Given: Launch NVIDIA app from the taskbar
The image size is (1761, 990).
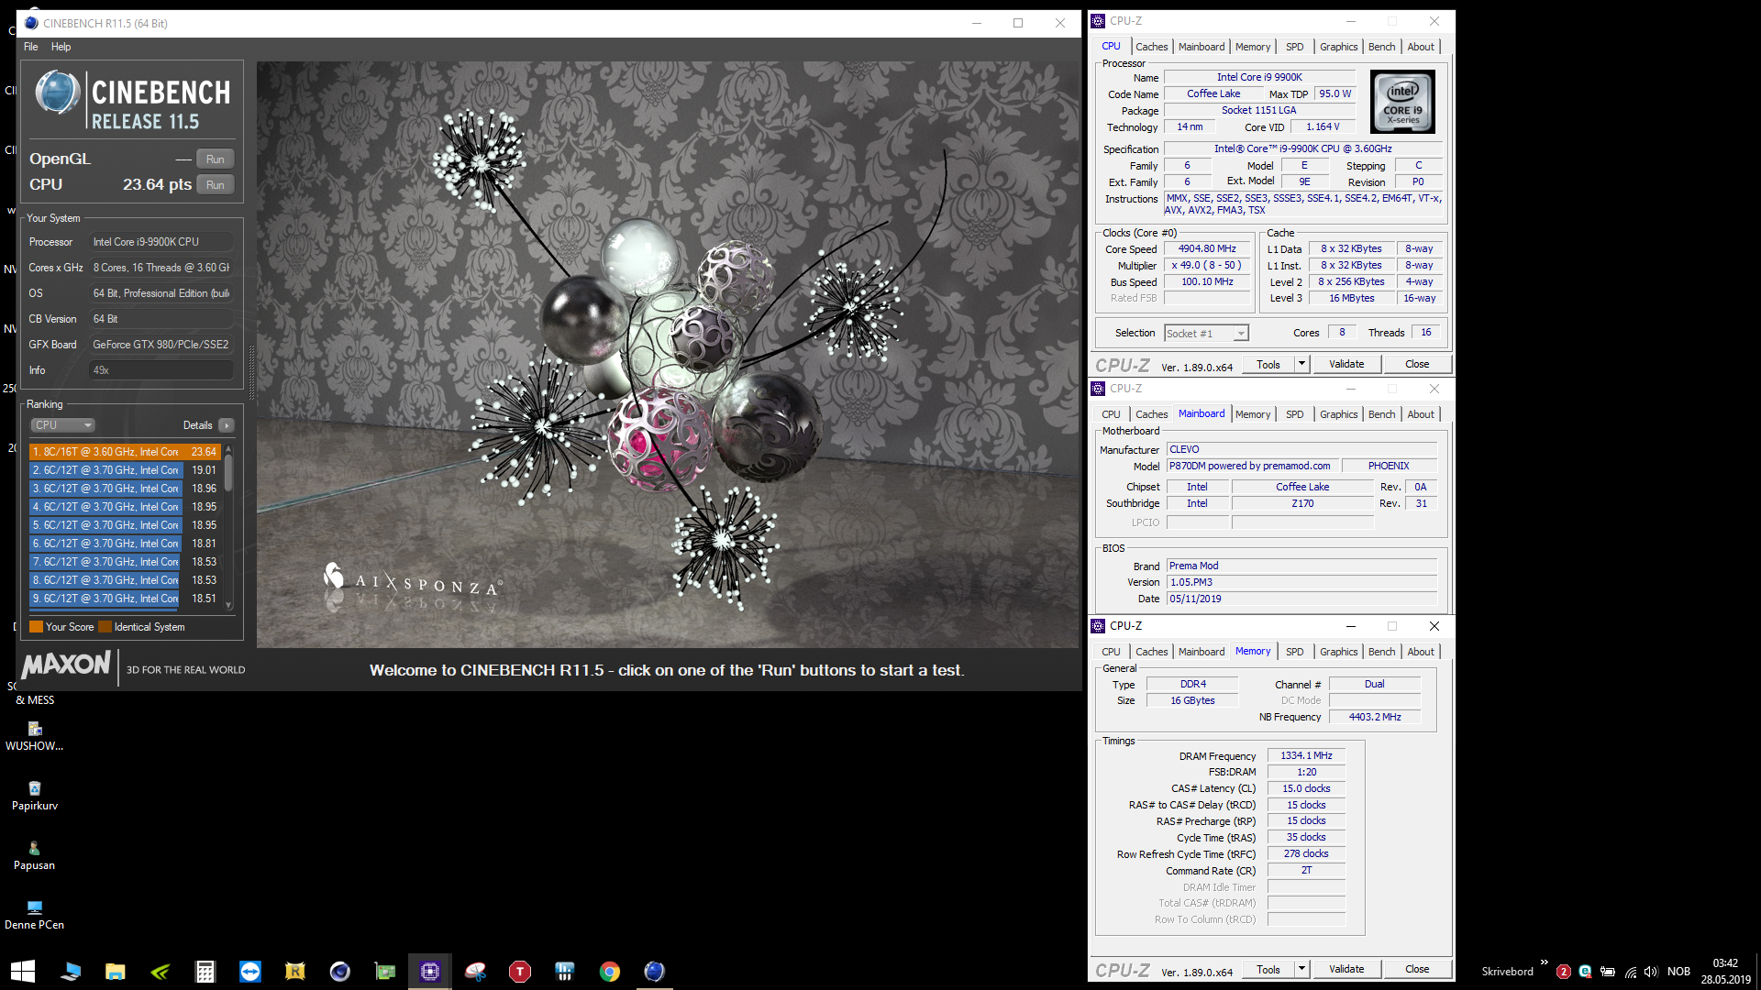Looking at the screenshot, I should click(x=160, y=971).
